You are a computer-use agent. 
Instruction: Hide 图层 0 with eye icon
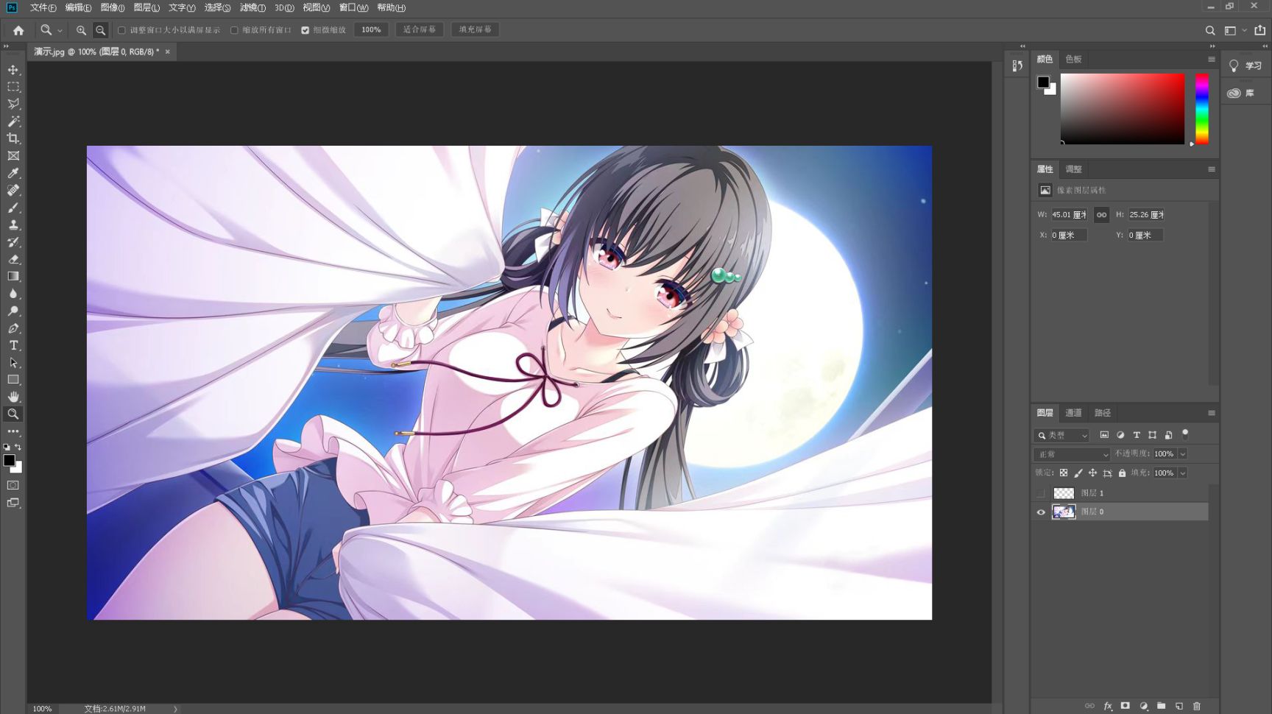point(1041,512)
